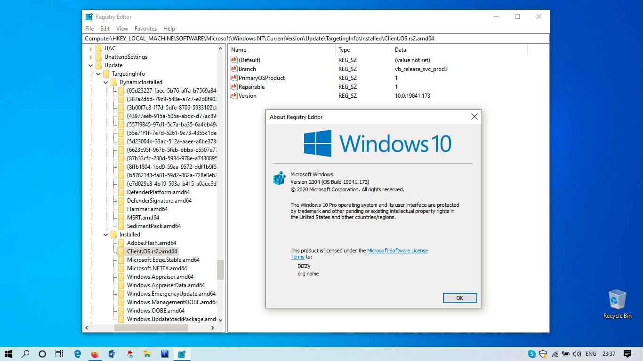Select the Windows.EmergencyUpdate.amd64 key

[x=171, y=294]
